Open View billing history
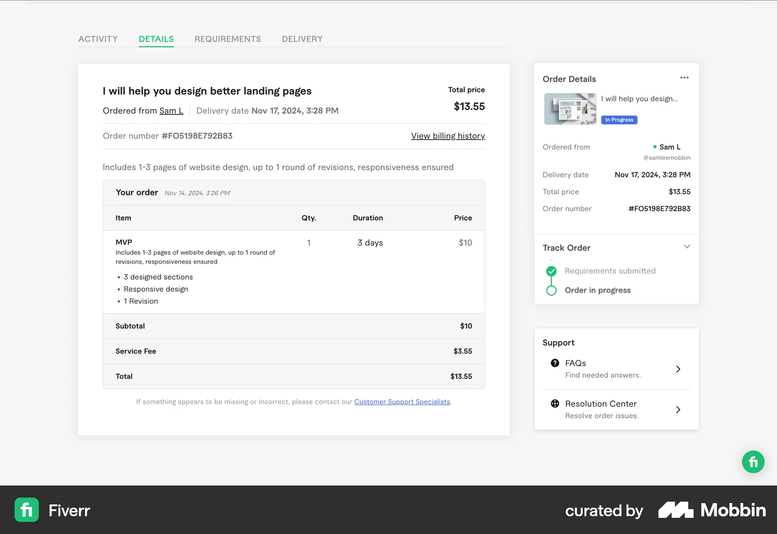The height and width of the screenshot is (534, 777). point(448,136)
